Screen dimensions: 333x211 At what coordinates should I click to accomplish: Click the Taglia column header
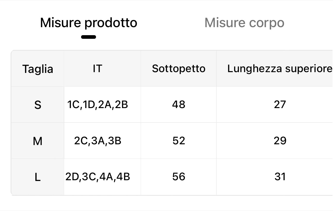click(x=38, y=69)
